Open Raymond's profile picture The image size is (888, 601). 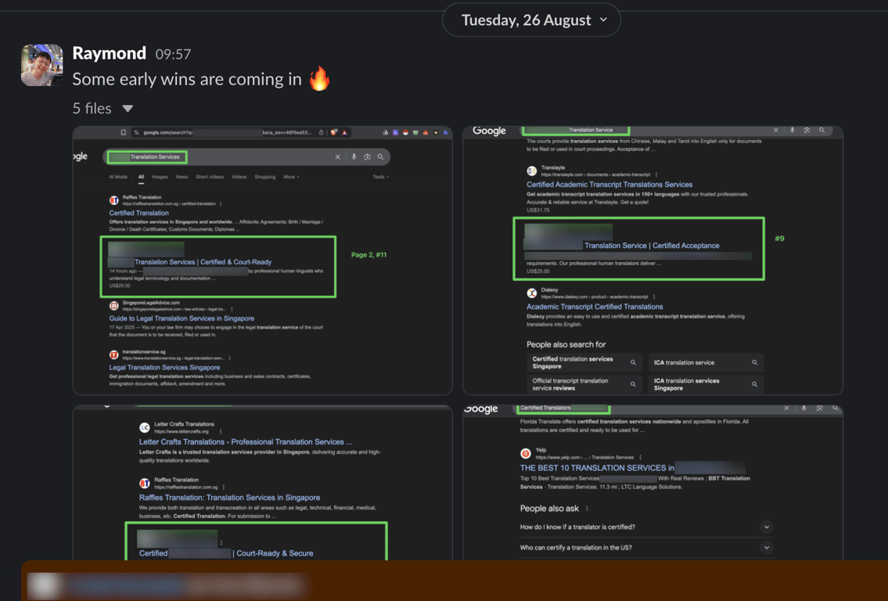click(x=42, y=65)
